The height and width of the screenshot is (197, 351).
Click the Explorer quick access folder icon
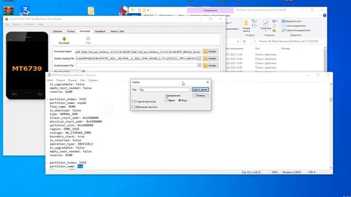pyautogui.click(x=133, y=10)
